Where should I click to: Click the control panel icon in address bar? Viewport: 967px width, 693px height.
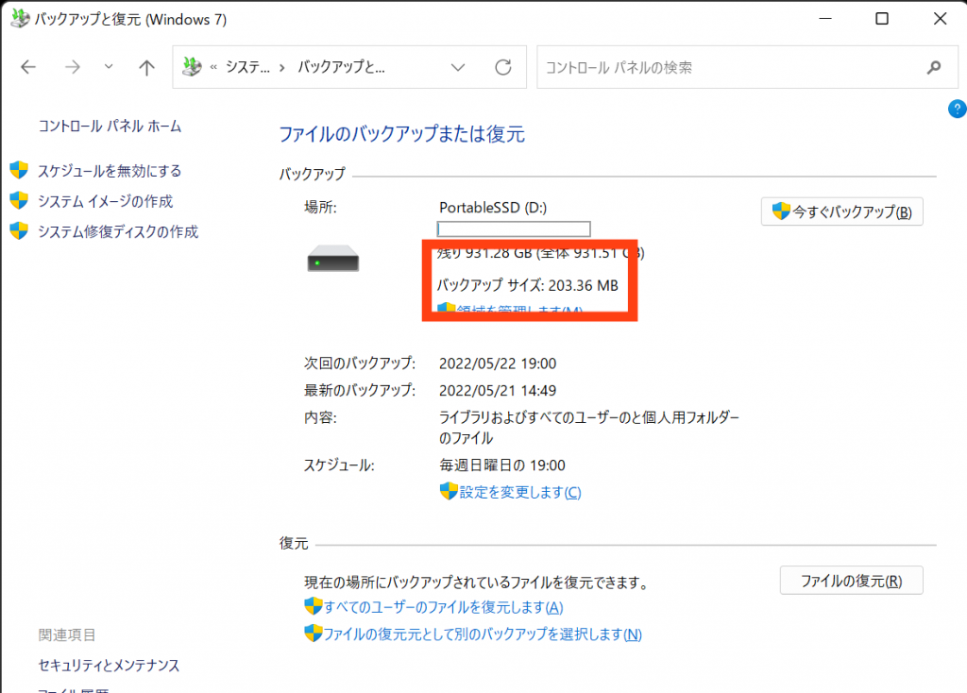(193, 67)
